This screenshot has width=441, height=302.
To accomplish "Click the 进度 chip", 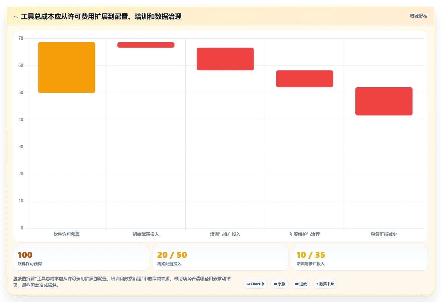I will 301,284.
